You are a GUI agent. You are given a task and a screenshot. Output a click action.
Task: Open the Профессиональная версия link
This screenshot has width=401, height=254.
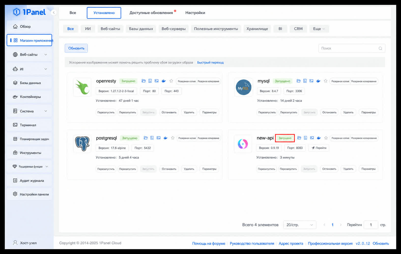(x=330, y=243)
